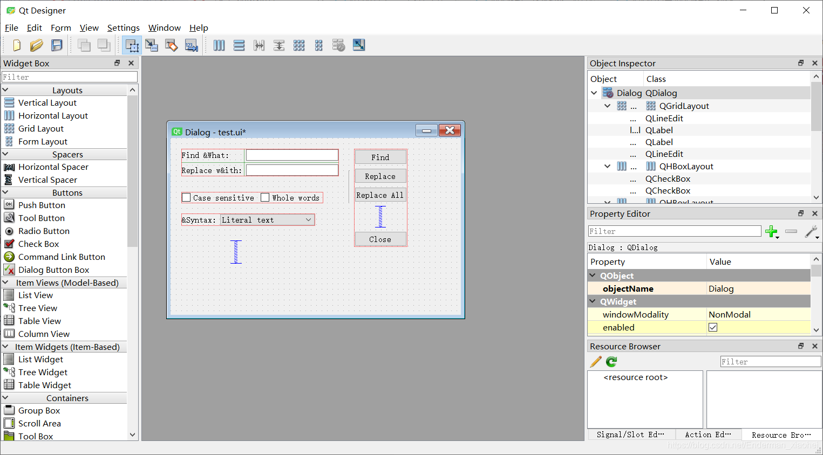Screen dimensions: 823x455
Task: Click the Replace All button
Action: (380, 195)
